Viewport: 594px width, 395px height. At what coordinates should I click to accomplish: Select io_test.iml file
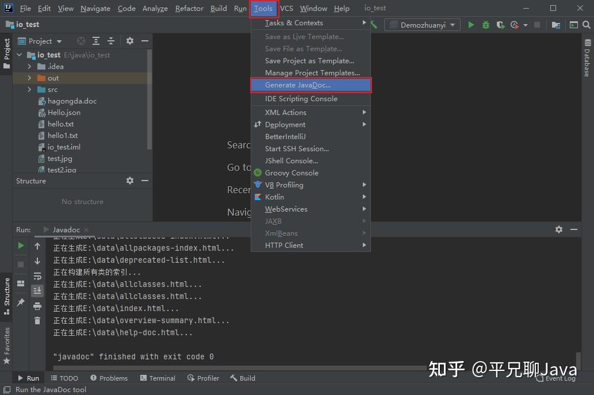[x=64, y=147]
